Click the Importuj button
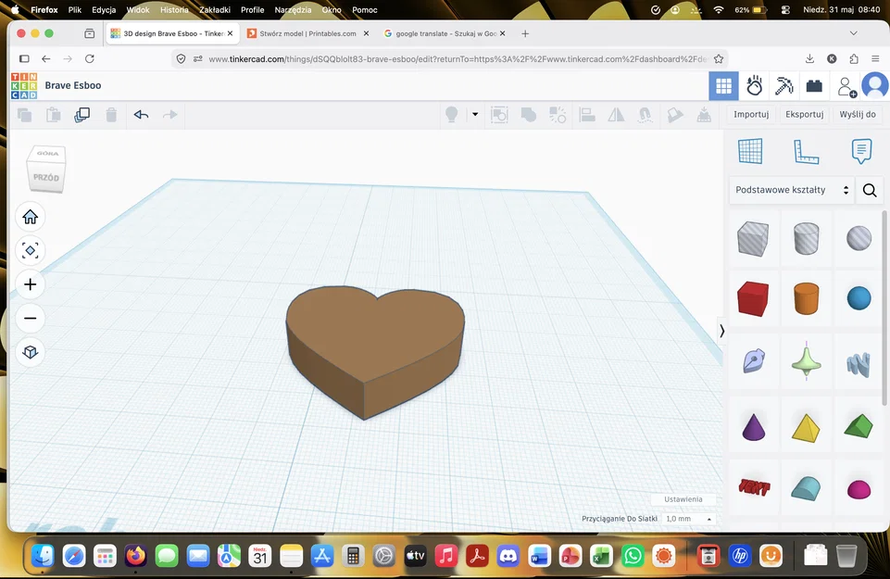 (751, 115)
